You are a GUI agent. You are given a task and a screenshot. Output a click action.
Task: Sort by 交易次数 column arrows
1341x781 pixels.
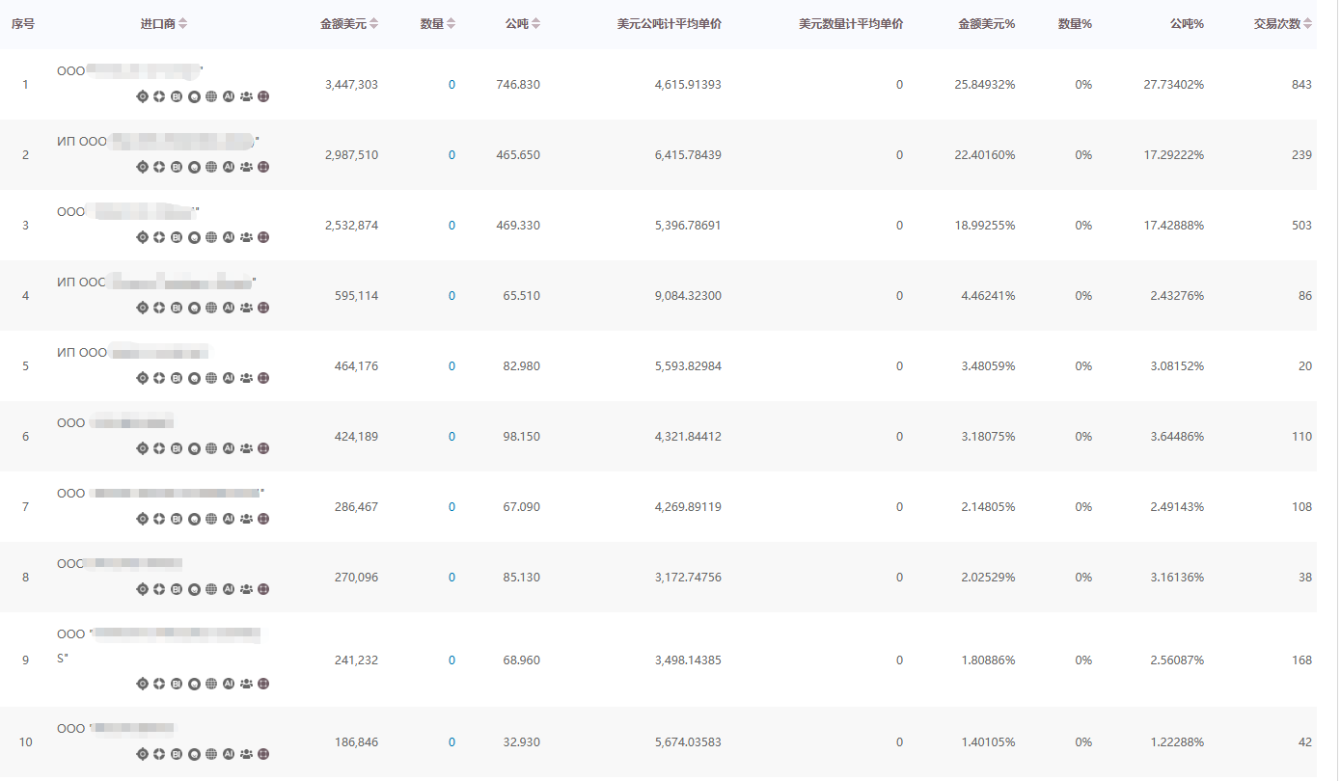pyautogui.click(x=1308, y=24)
